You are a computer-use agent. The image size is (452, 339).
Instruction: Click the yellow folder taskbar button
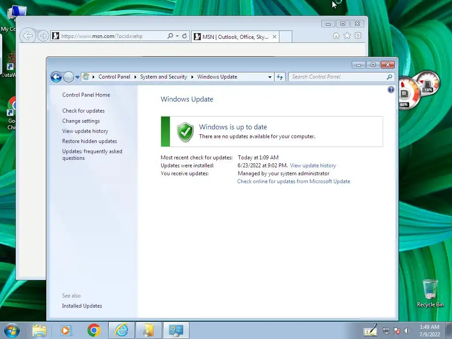(149, 330)
